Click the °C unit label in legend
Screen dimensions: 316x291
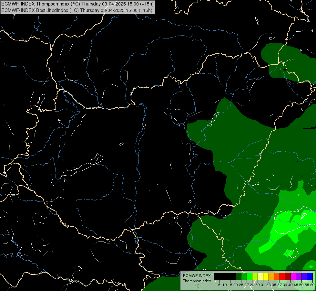point(197,286)
